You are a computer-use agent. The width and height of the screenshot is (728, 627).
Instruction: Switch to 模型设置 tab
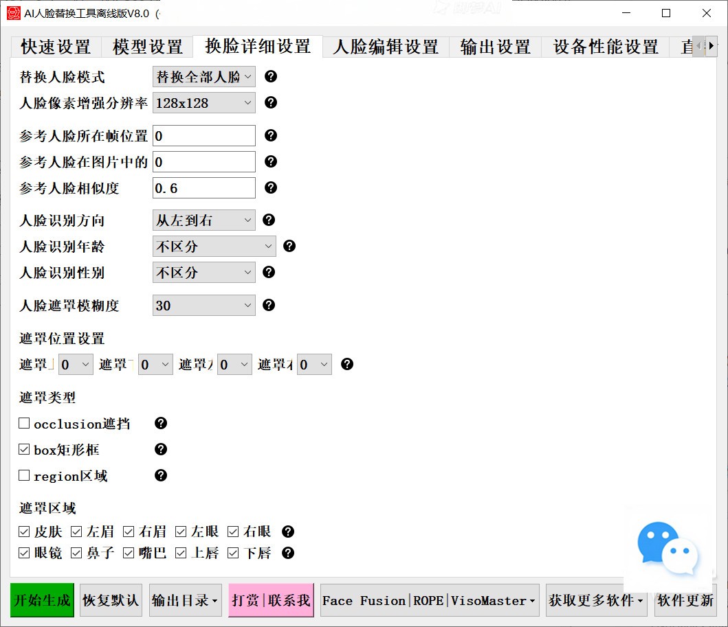click(148, 47)
